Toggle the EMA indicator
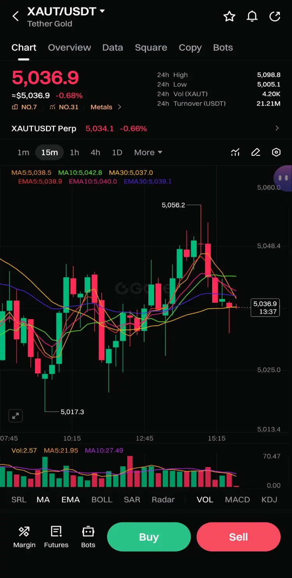Viewport: 292px width, 578px height. 70,500
